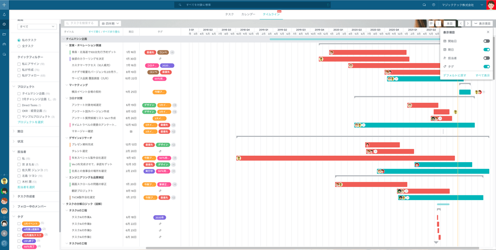
Task: Click the help question mark icon
Action: pyautogui.click(x=434, y=5)
